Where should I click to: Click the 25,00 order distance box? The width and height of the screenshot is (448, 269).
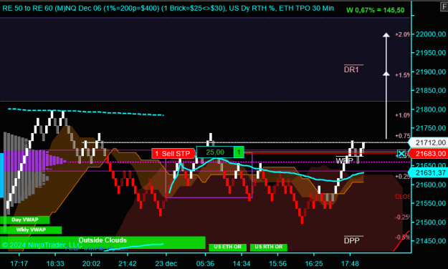coord(215,152)
